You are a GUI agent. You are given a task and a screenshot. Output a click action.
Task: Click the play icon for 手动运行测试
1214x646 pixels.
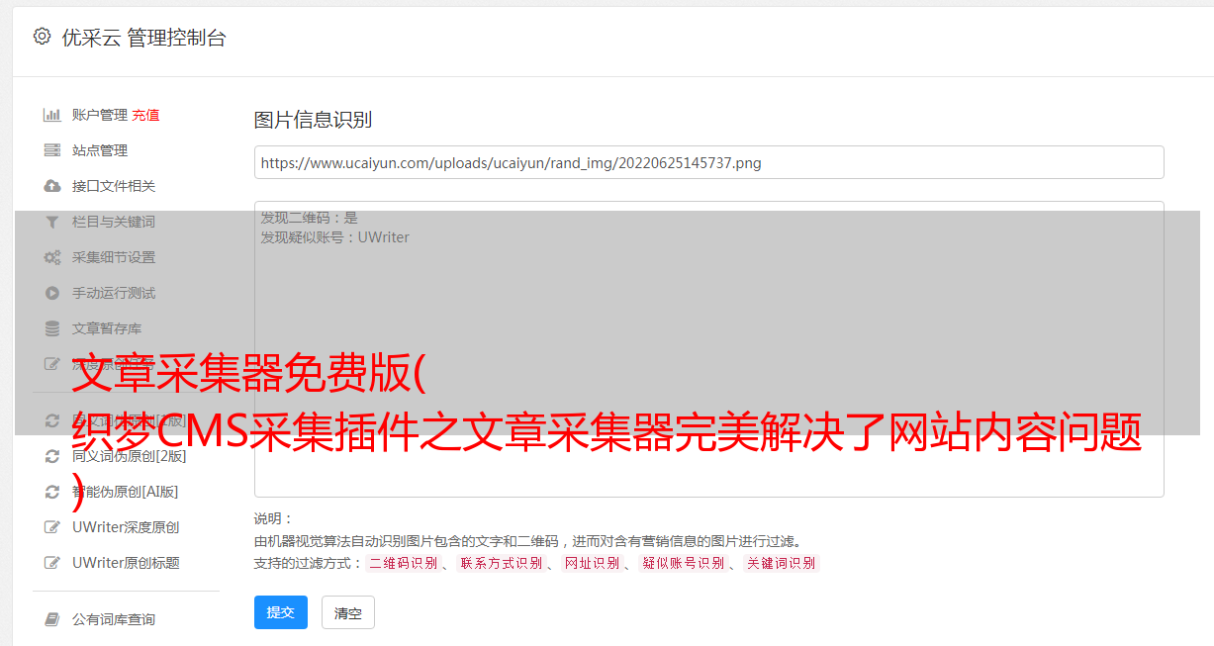(x=52, y=293)
